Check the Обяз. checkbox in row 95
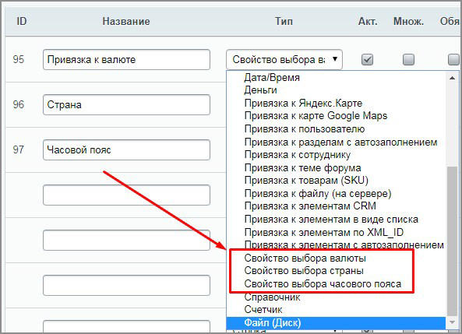The height and width of the screenshot is (334, 462). click(x=453, y=59)
